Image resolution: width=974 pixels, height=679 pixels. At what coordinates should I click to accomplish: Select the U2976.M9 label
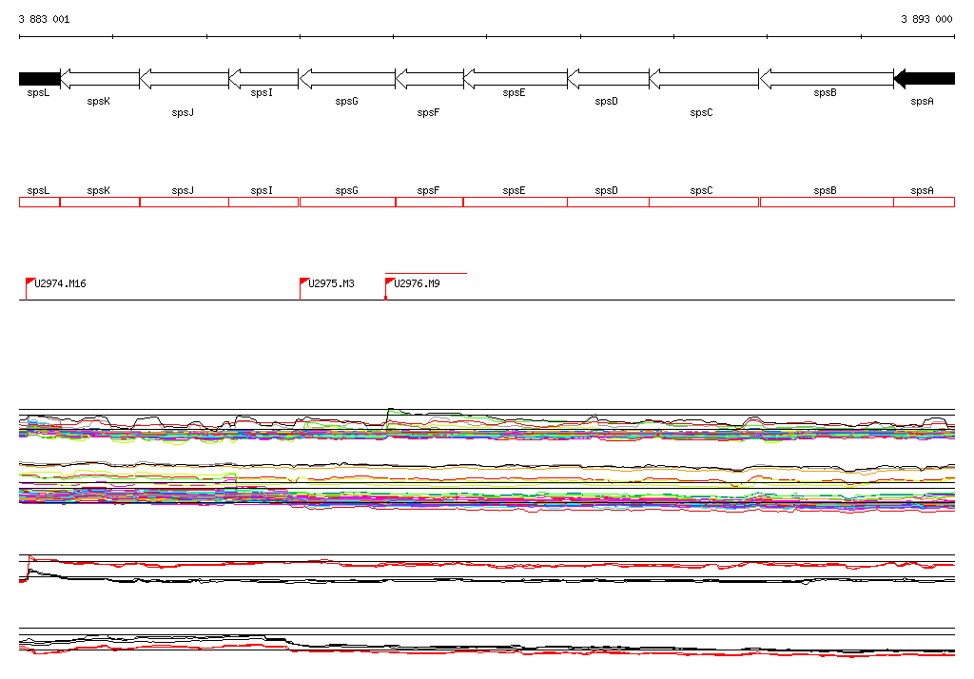[x=417, y=284]
